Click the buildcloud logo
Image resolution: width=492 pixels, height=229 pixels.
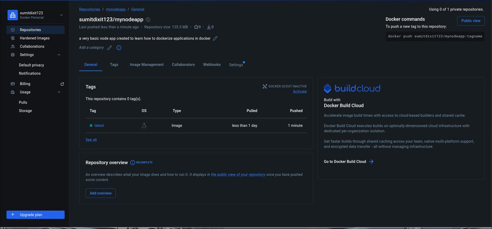click(352, 88)
